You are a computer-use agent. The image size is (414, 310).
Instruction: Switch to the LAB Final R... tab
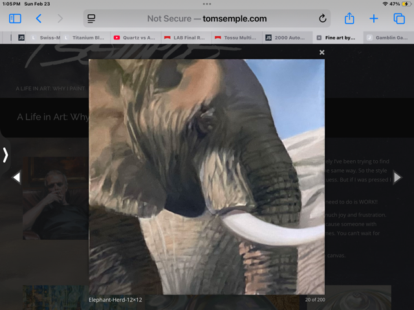[186, 37]
